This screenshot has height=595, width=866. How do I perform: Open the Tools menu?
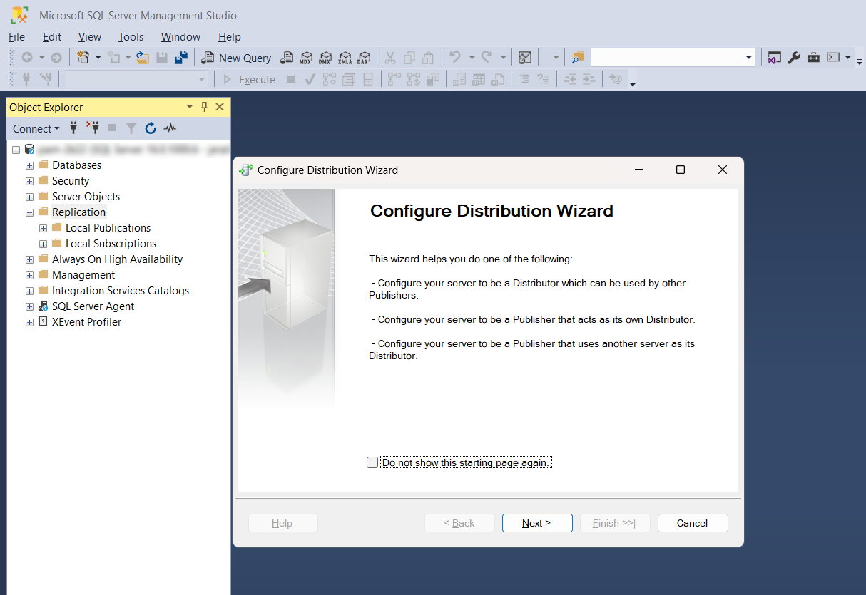tap(131, 37)
